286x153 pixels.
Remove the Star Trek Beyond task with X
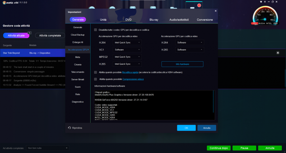(278, 53)
